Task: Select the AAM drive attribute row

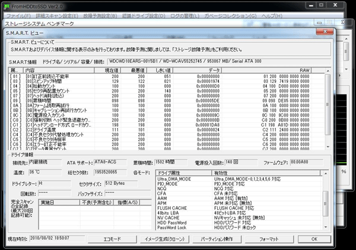Action: (239, 198)
